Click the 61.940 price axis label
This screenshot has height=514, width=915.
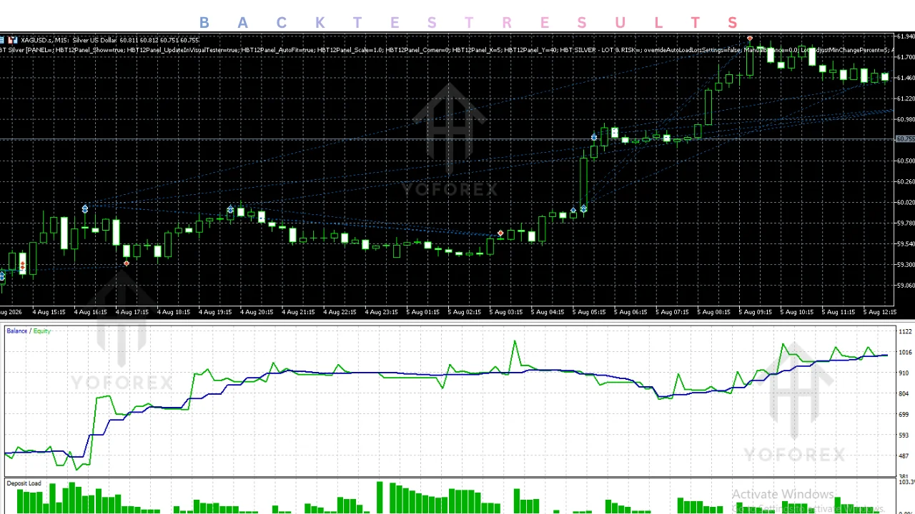coord(905,36)
